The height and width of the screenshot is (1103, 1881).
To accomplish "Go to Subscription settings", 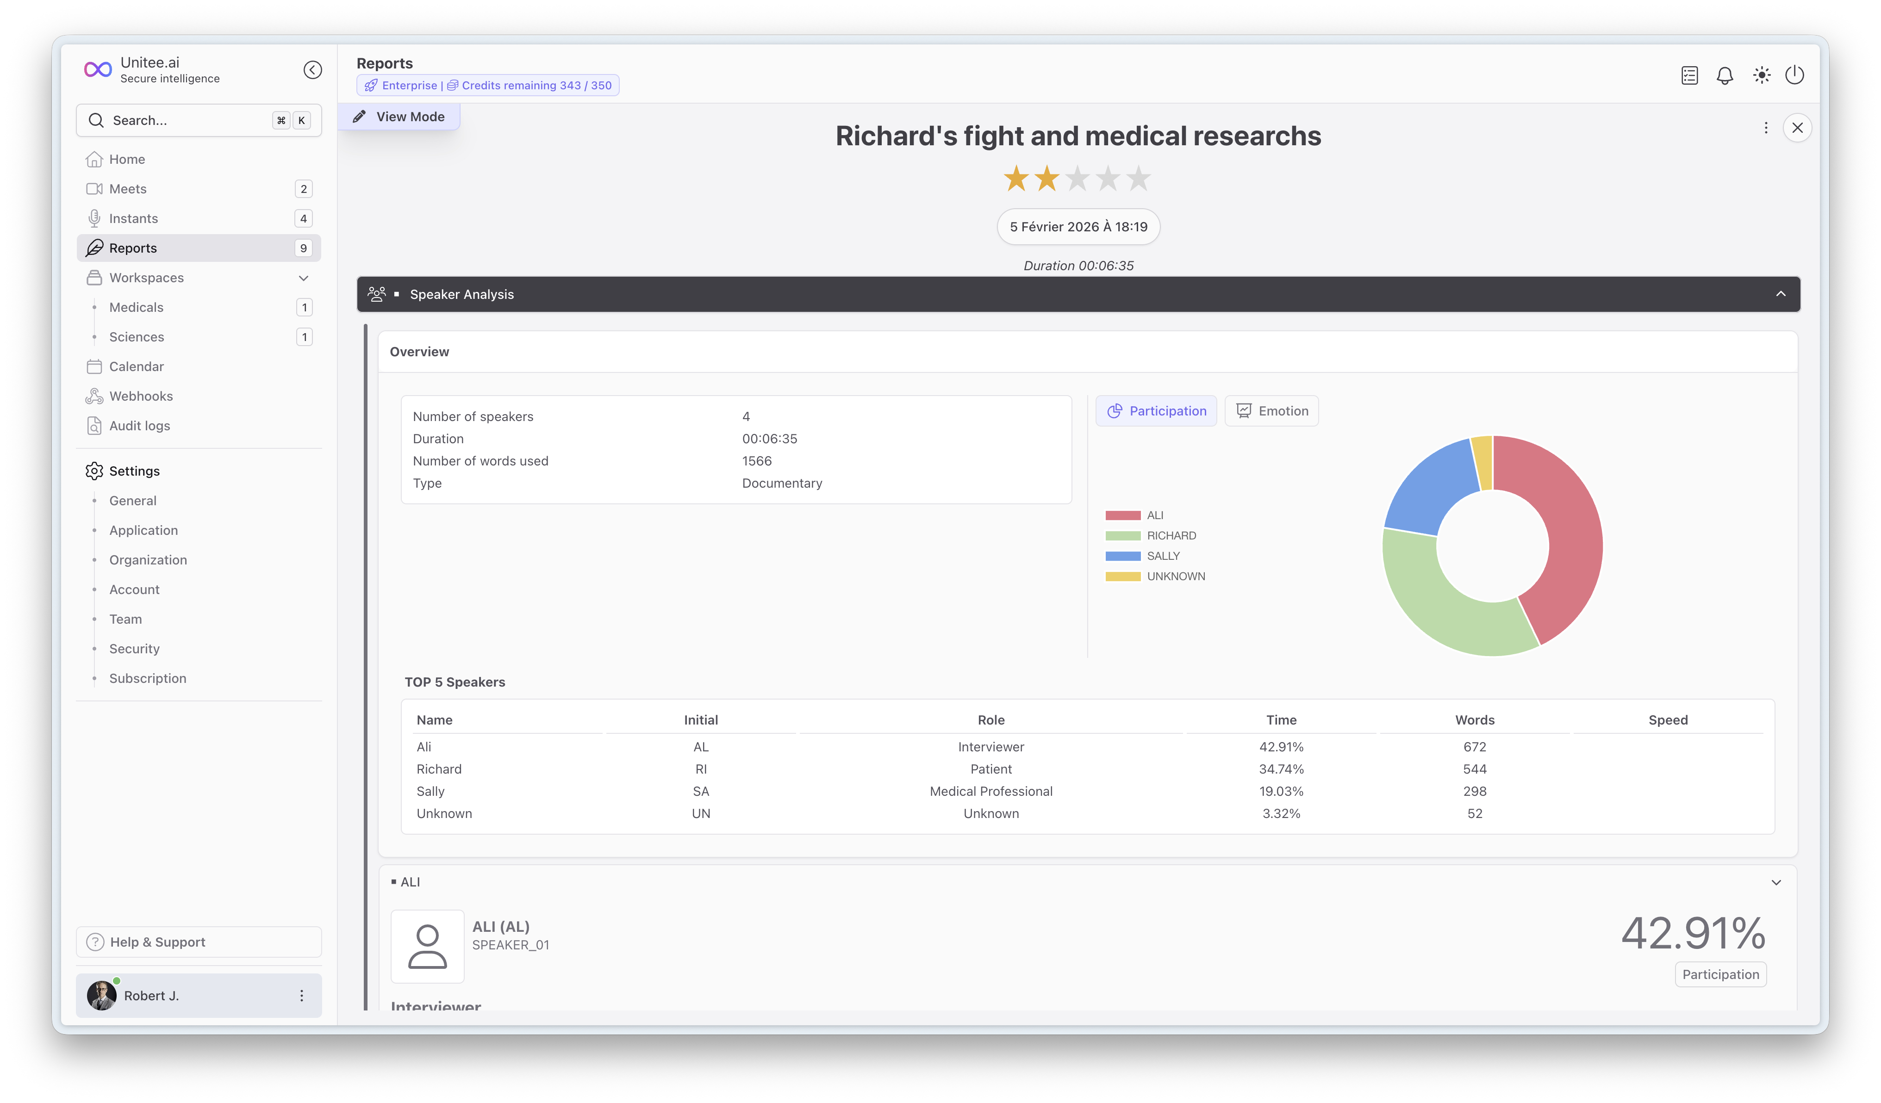I will [x=148, y=678].
